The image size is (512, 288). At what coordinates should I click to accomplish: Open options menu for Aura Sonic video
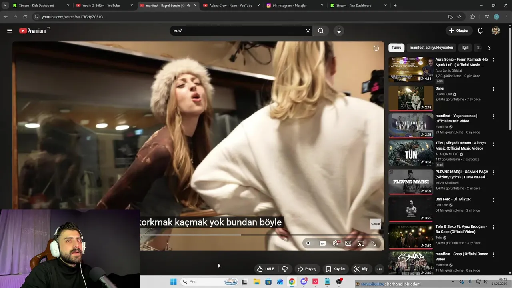pos(493,60)
